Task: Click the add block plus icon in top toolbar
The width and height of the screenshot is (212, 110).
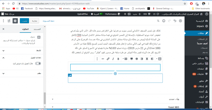Action: (x=181, y=21)
